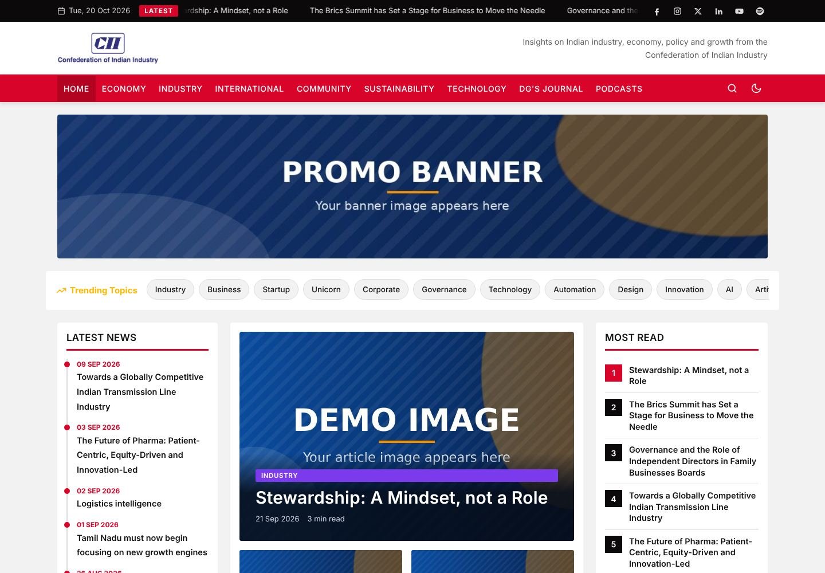The height and width of the screenshot is (573, 825).
Task: Open Most Read item 3 Governance article
Action: tap(693, 461)
